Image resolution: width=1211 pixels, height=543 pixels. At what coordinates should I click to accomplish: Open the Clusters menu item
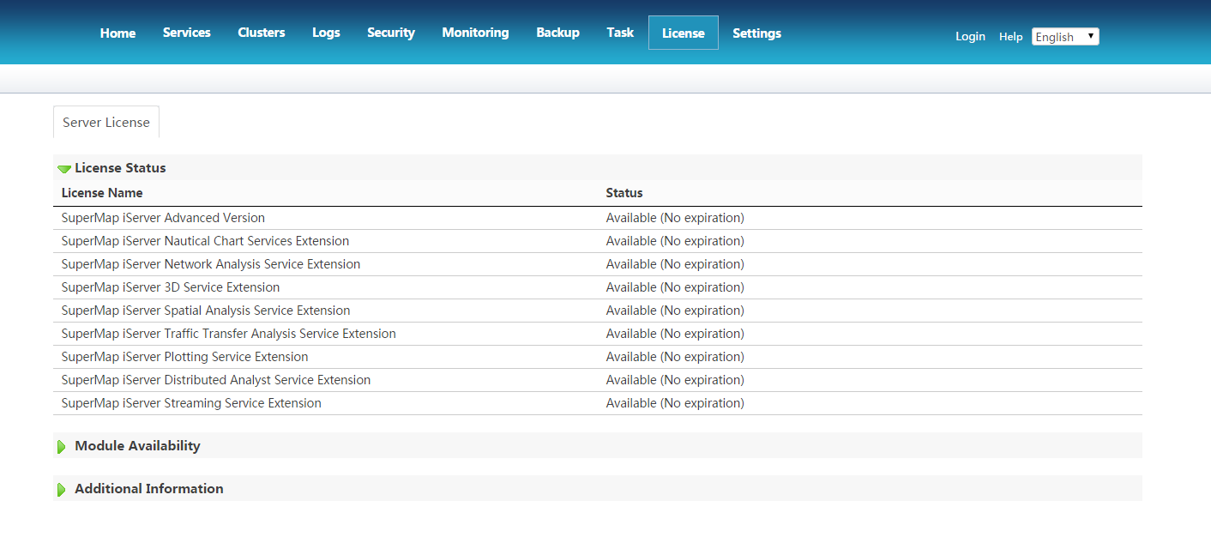tap(262, 33)
